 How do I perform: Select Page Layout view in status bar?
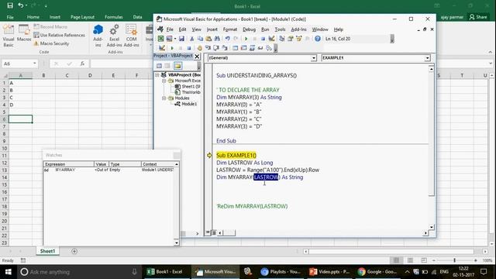click(x=410, y=260)
